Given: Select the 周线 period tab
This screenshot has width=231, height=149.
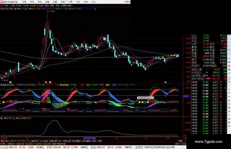Looking at the screenshot, I should pos(52,6).
